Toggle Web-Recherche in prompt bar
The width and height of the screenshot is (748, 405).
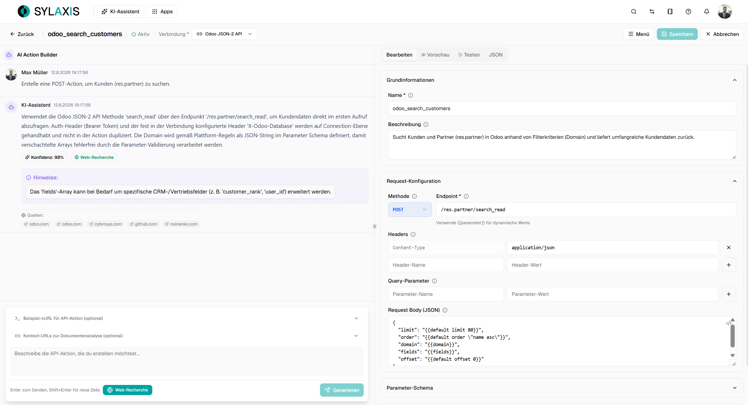(x=128, y=390)
